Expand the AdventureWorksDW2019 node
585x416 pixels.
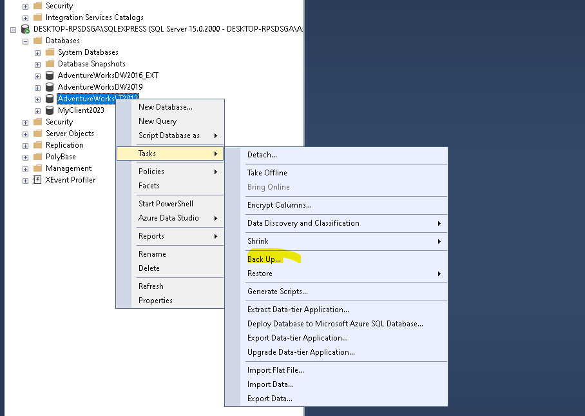(37, 88)
